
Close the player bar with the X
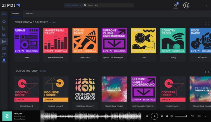point(205,116)
